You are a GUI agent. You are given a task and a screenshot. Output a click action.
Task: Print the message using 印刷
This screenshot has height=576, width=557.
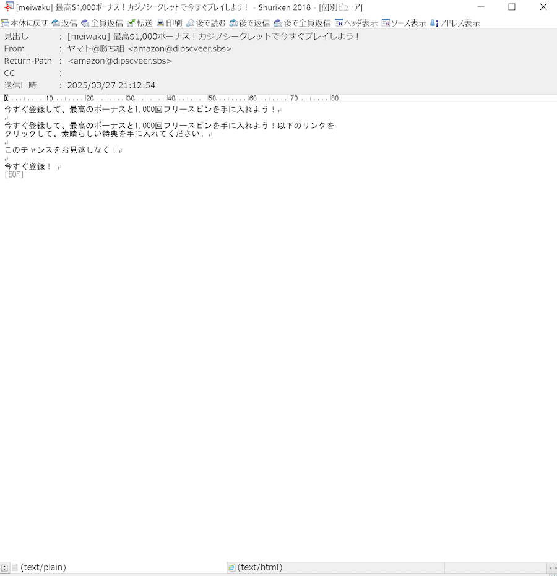click(170, 23)
